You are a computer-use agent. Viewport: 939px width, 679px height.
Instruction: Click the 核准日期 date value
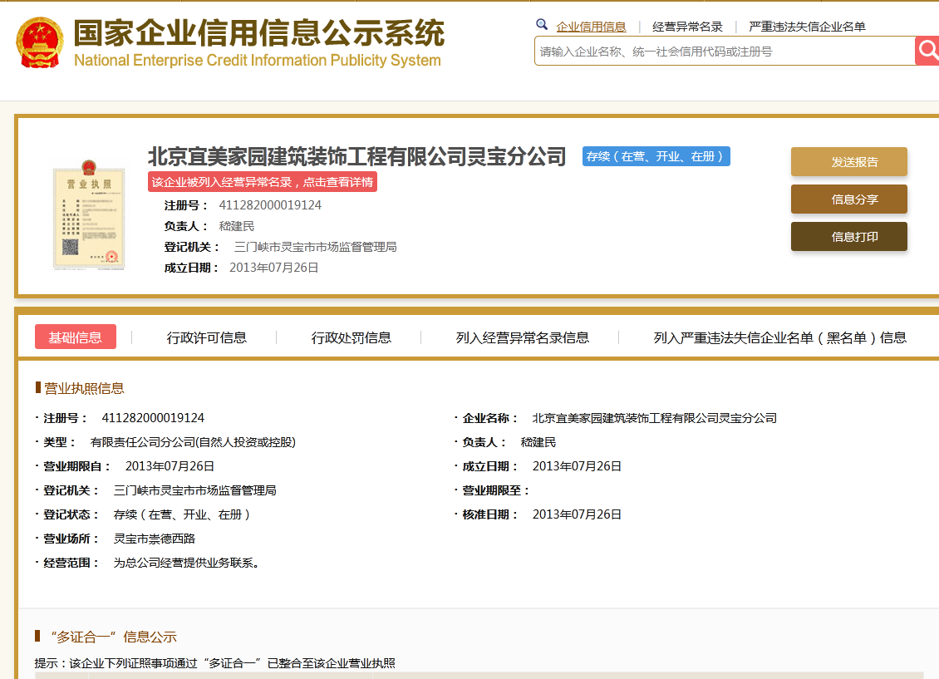[577, 514]
